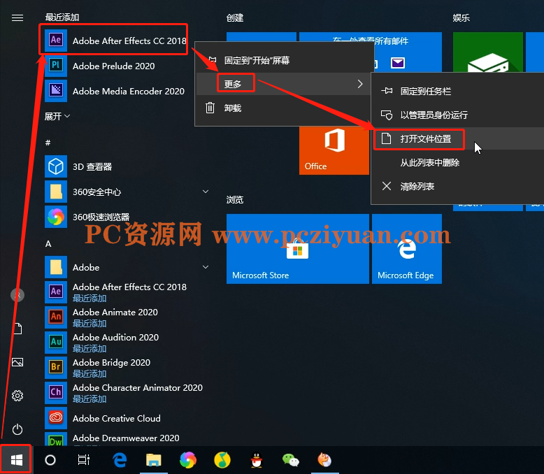Open the yellow-green music app on taskbar
The image size is (544, 474).
pos(222,460)
